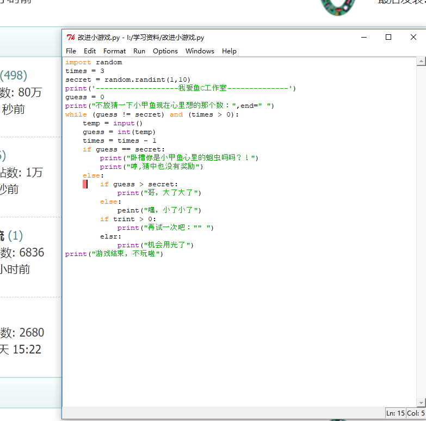The image size is (426, 421).
Task: Place cursor on the 'import random' line
Action: tap(94, 62)
